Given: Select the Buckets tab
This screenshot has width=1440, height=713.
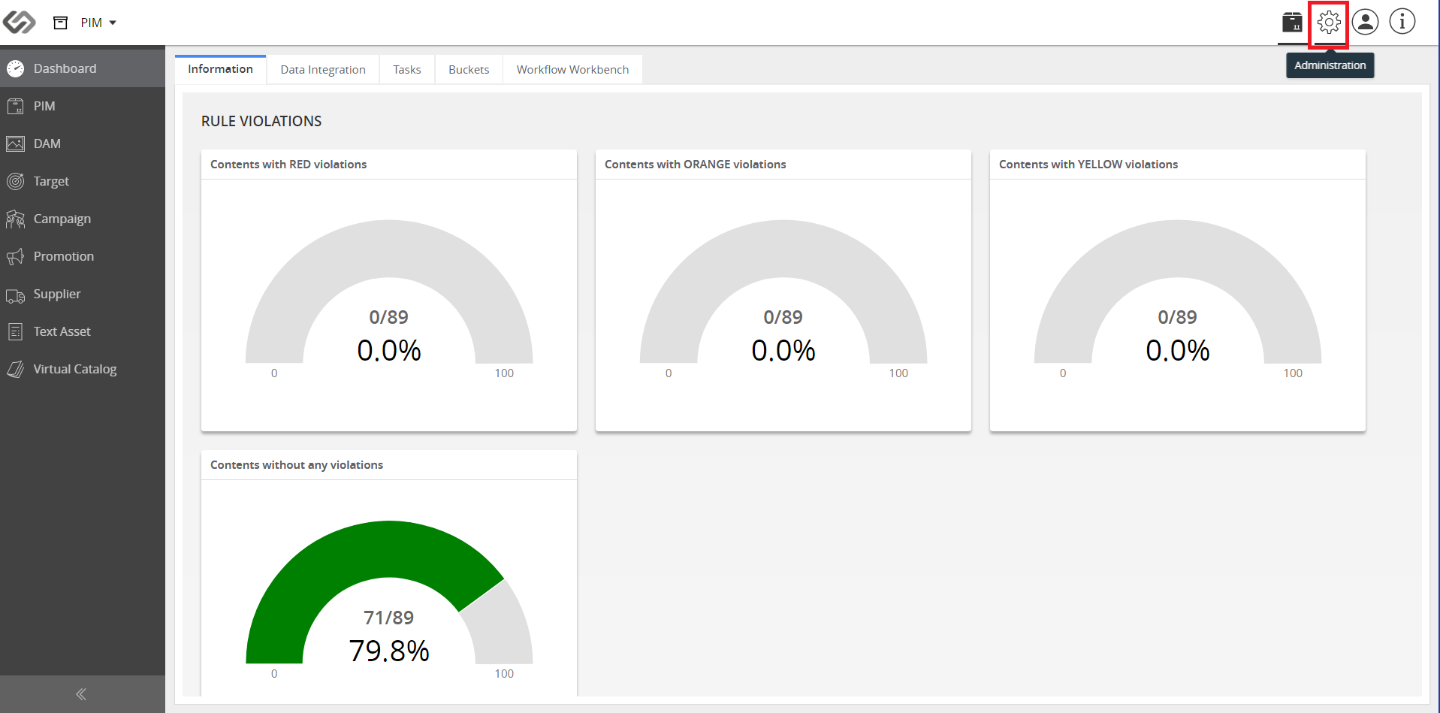Looking at the screenshot, I should [x=469, y=69].
